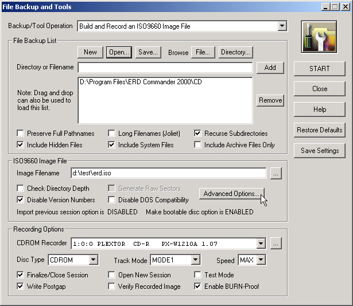The image size is (353, 306).
Task: Click the tools icon image at top right
Action: 320,37
